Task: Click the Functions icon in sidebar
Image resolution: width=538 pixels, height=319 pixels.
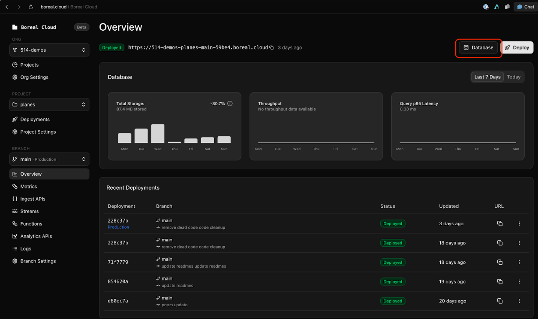Action: pos(15,223)
